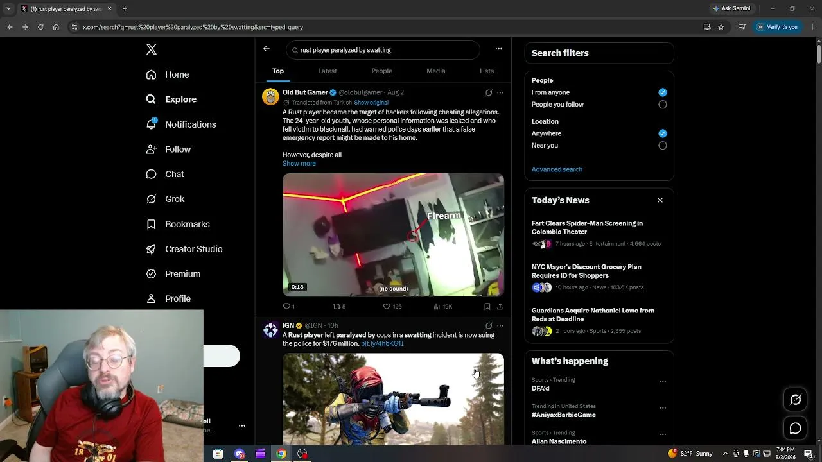Viewport: 822px width, 462px height.
Task: Click the Grok icon on Old But Gamer post
Action: coord(489,92)
